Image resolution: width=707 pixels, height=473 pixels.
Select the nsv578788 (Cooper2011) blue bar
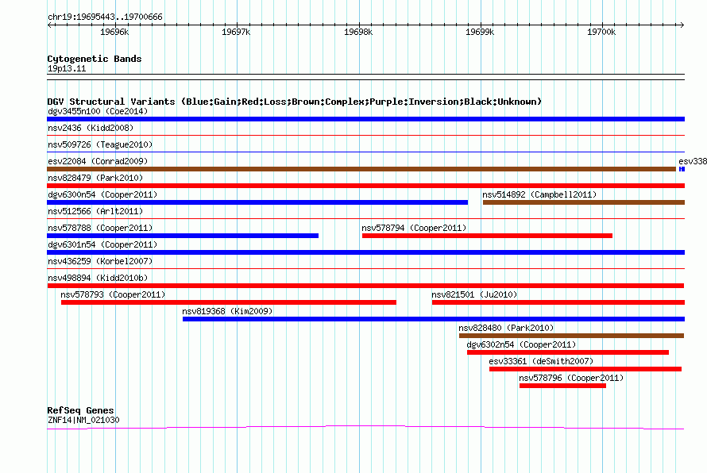pyautogui.click(x=183, y=236)
